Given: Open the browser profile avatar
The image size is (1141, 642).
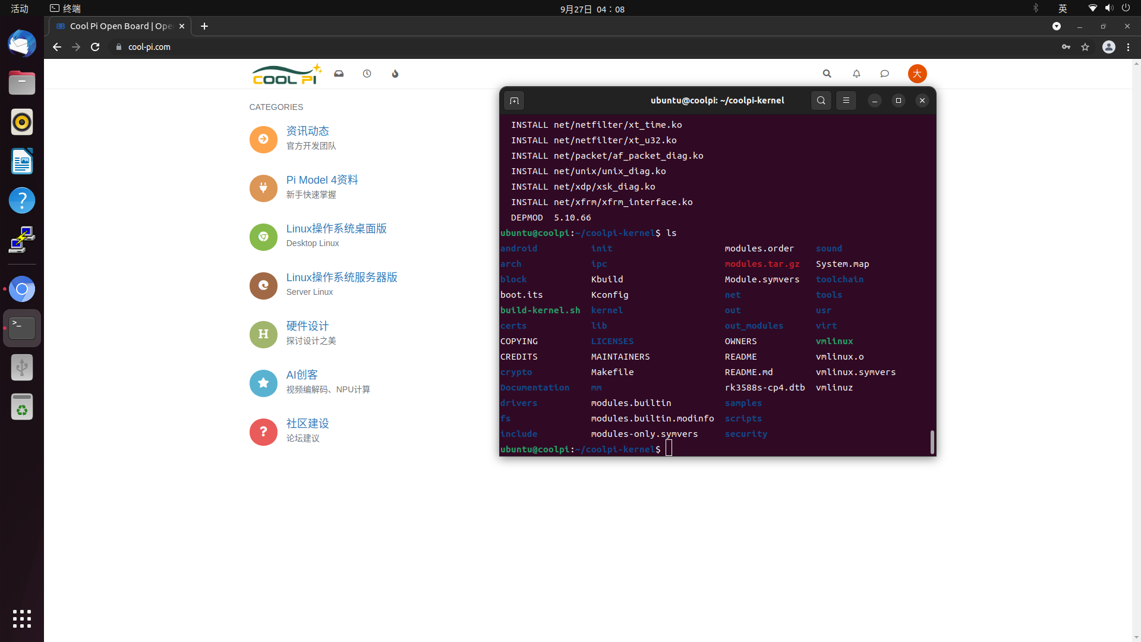Looking at the screenshot, I should click(x=1109, y=47).
